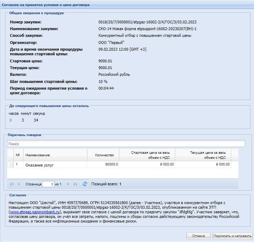This screenshot has height=242, width=254.
Task: Sort by Количество column header
Action: pyautogui.click(x=103, y=155)
